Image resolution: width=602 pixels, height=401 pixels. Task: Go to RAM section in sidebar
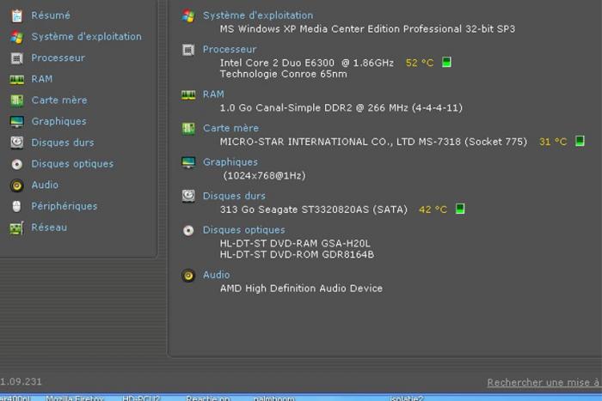[42, 79]
